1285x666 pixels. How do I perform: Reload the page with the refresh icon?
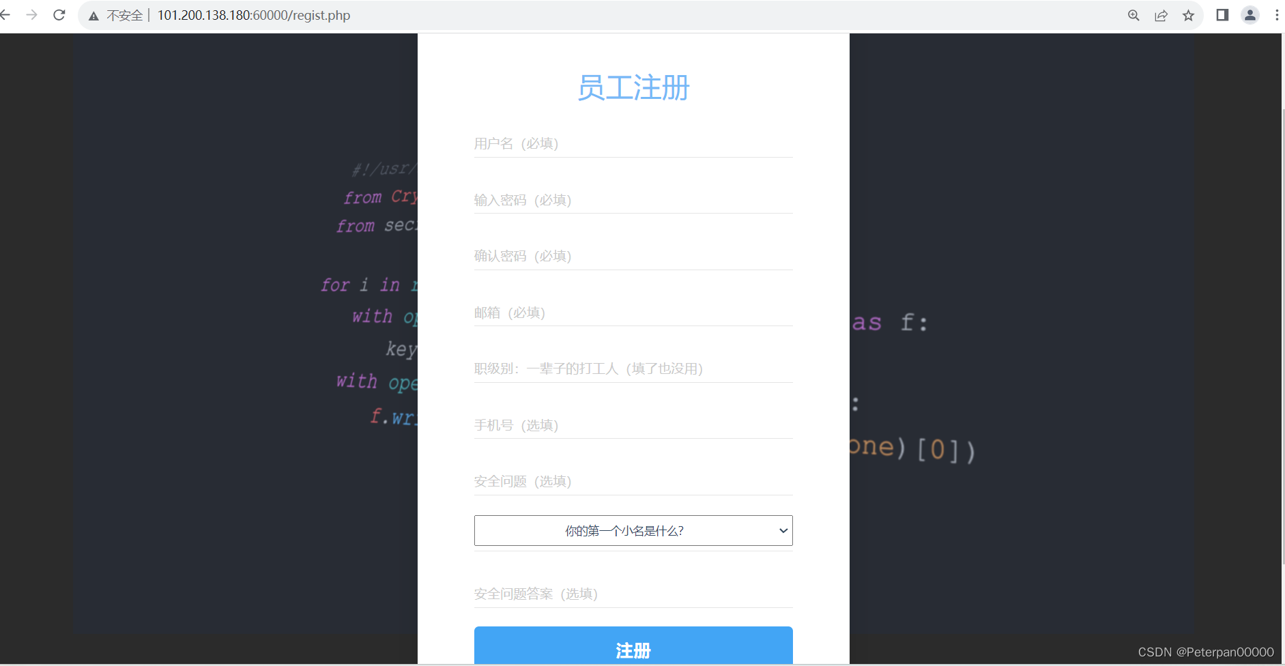(x=59, y=15)
